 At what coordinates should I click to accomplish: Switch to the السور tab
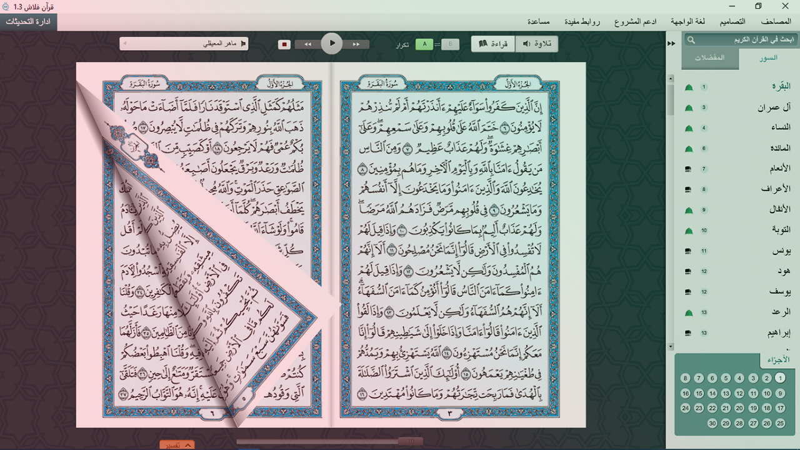pos(768,58)
